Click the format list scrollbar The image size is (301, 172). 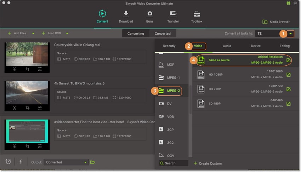tap(191, 100)
